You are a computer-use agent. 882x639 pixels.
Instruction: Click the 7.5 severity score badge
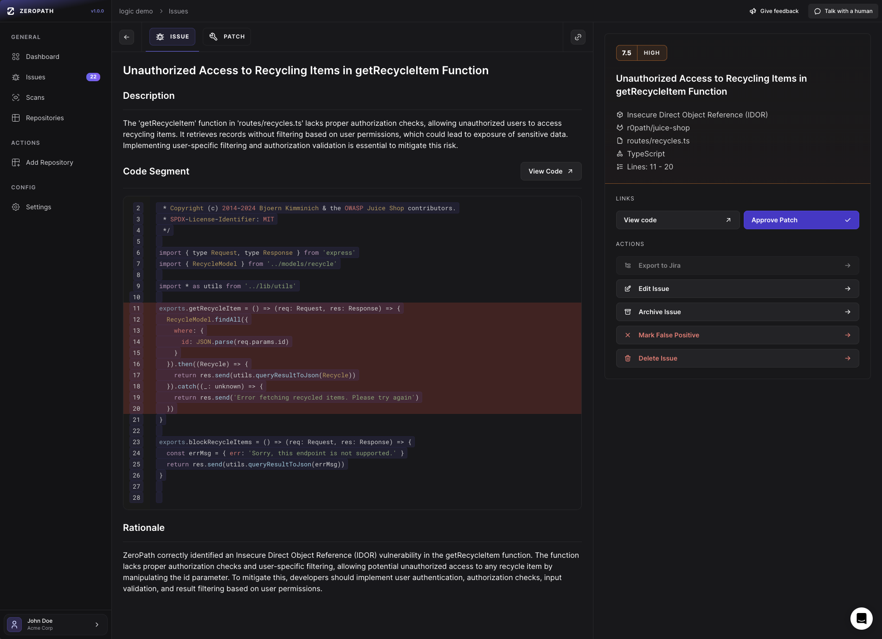(x=627, y=53)
